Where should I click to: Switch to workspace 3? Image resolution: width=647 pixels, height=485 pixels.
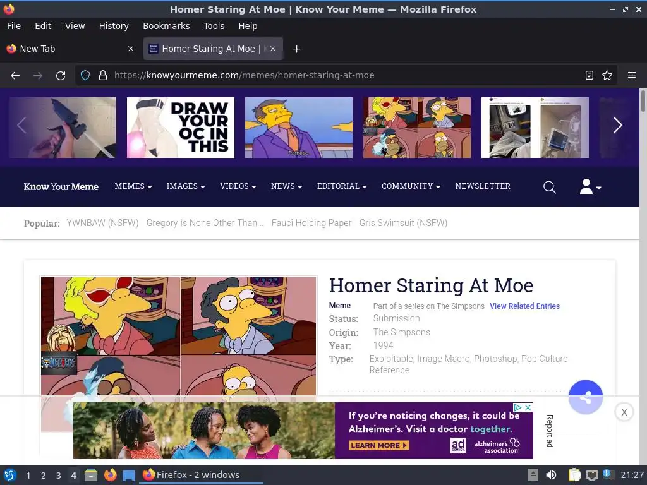pyautogui.click(x=59, y=476)
